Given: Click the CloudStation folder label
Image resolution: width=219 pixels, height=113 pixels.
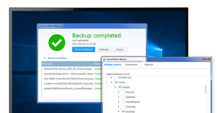Looking at the screenshot, I should click(133, 102).
